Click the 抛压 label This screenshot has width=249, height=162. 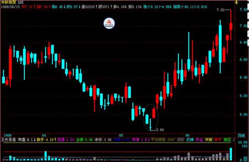pos(227,140)
